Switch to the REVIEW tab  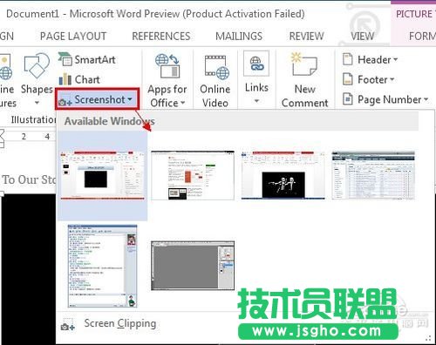[x=306, y=36]
